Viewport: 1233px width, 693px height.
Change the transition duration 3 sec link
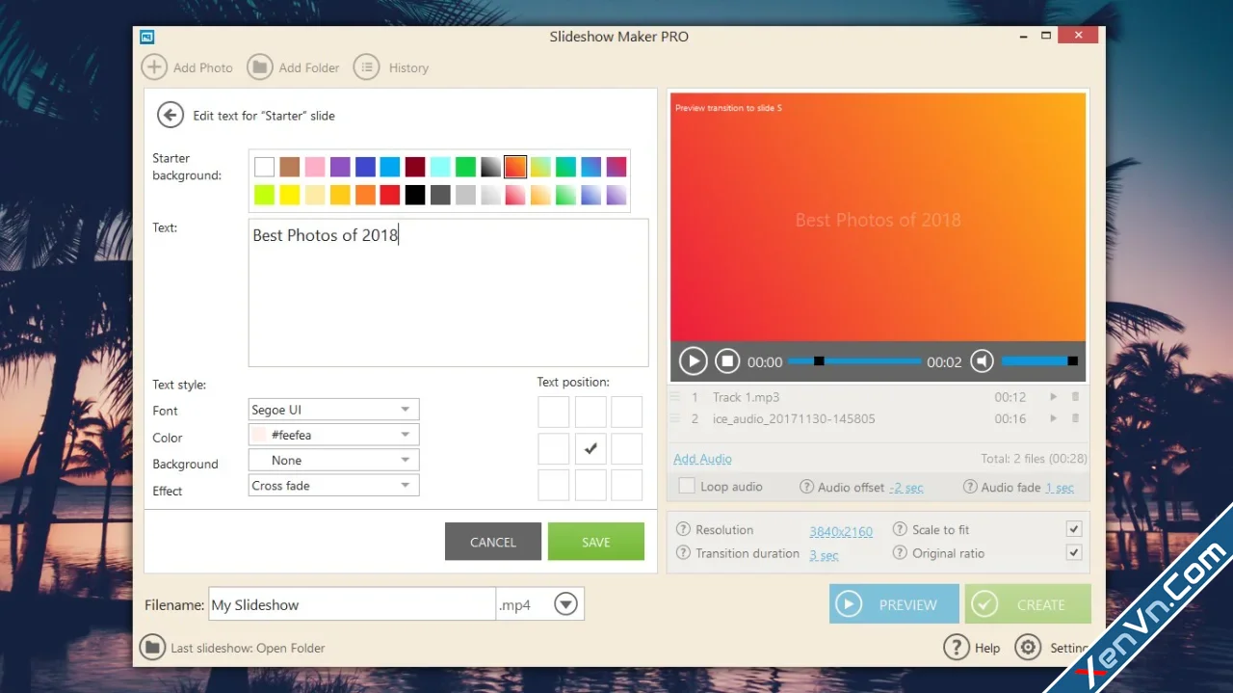pyautogui.click(x=824, y=555)
